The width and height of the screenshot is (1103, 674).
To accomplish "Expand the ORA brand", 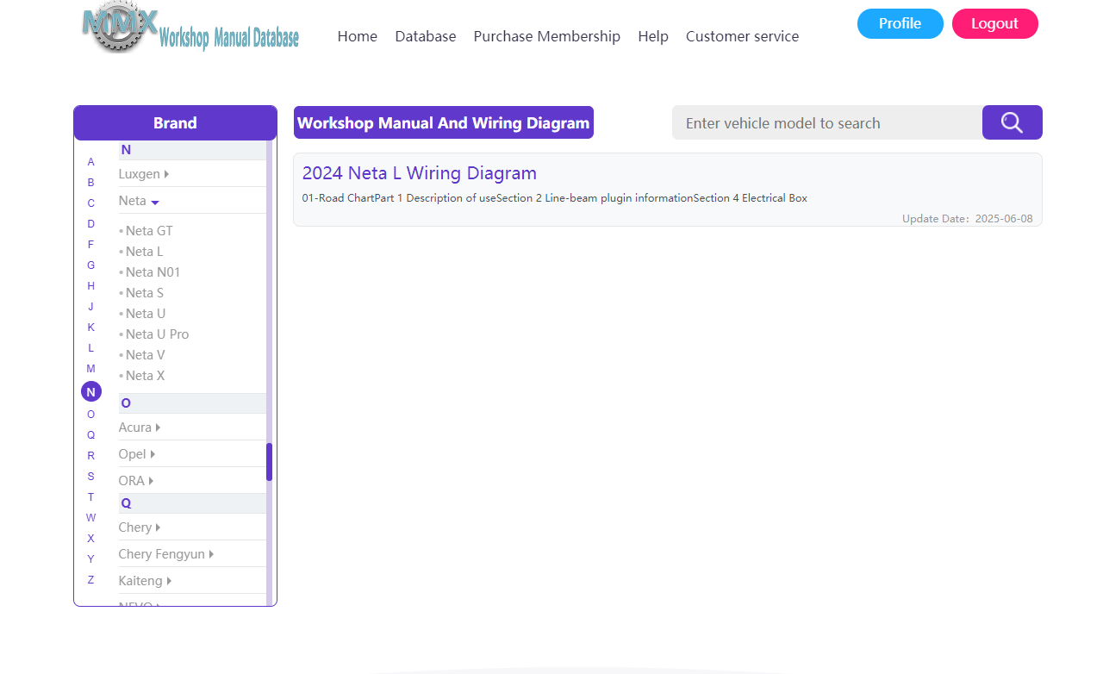I will [136, 481].
